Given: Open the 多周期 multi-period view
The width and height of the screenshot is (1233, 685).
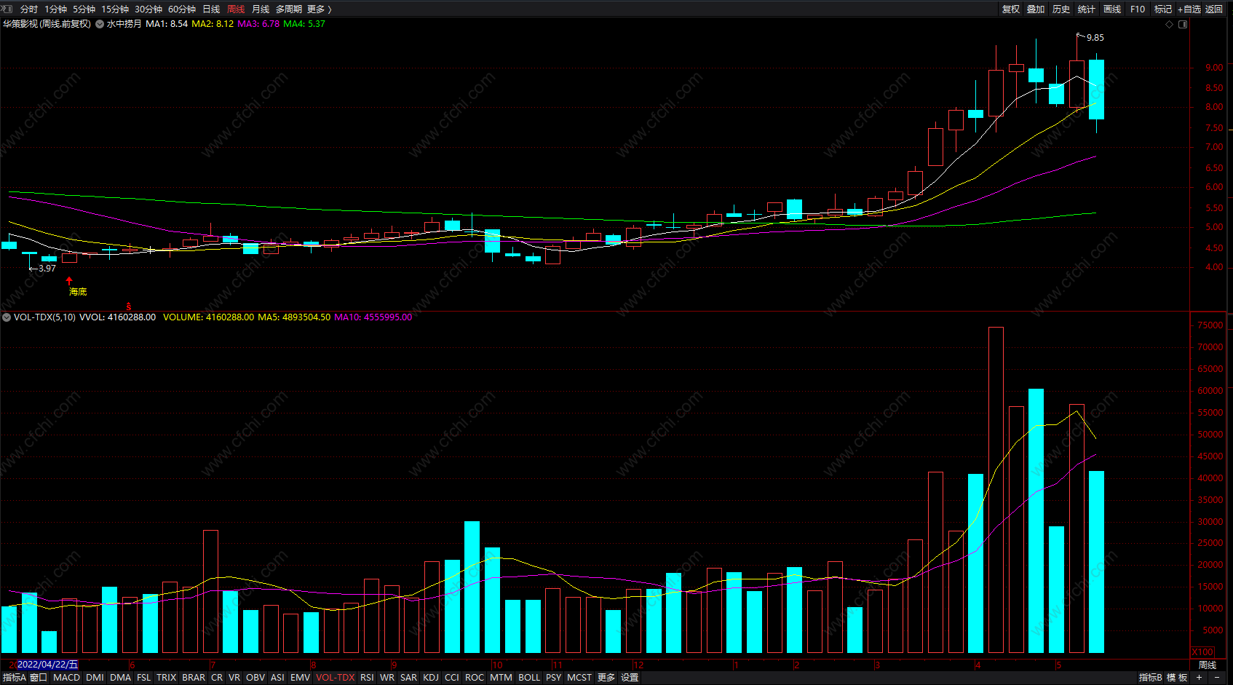Looking at the screenshot, I should [289, 9].
